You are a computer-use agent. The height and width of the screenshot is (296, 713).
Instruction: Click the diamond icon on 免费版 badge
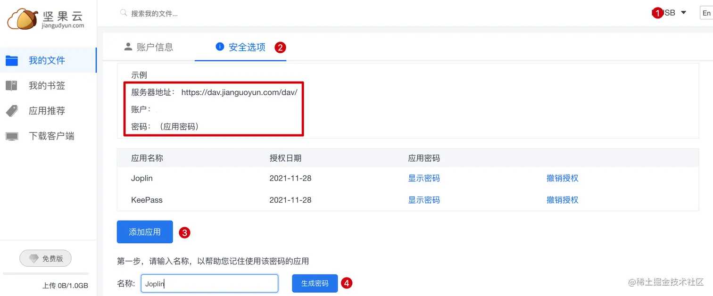[34, 258]
